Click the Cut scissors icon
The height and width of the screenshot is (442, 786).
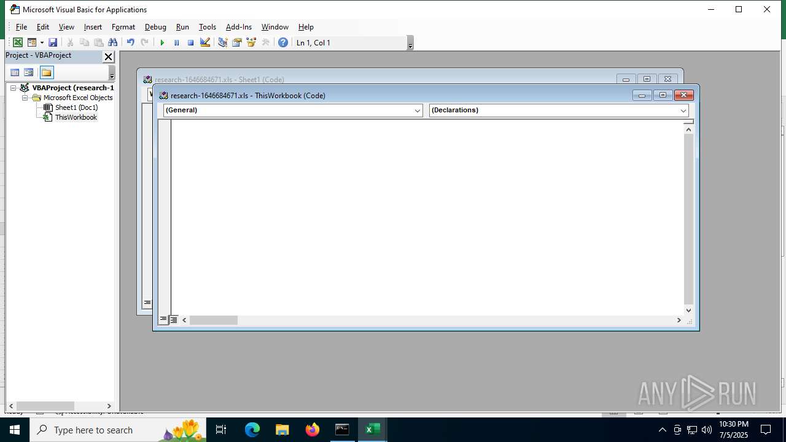[x=70, y=42]
